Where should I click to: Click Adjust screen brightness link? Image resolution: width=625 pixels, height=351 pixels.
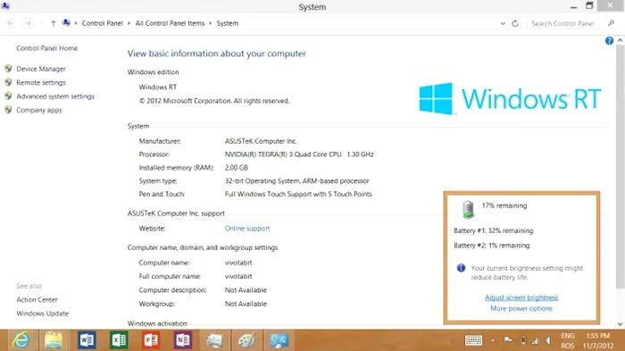(521, 297)
